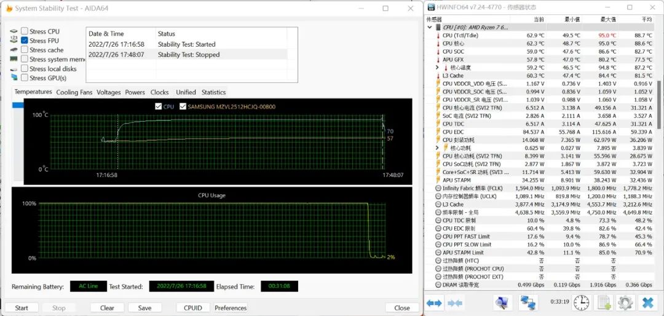The width and height of the screenshot is (664, 316).
Task: Expand the 核心功耗 sensor row
Action: pyautogui.click(x=437, y=148)
